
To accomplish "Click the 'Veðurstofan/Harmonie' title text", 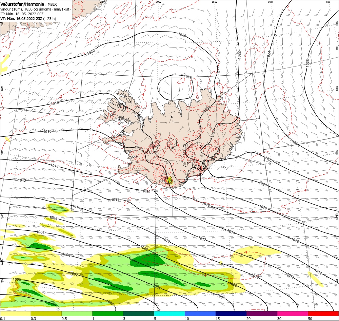I will coord(22,4).
